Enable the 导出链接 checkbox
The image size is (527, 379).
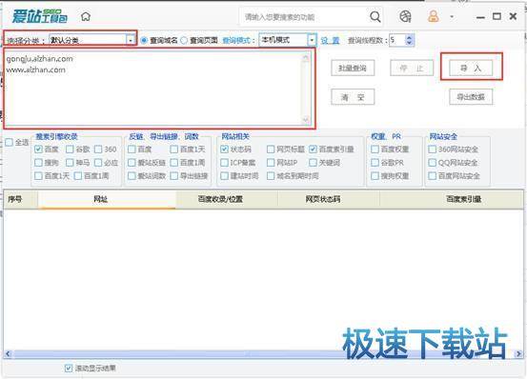pyautogui.click(x=174, y=176)
